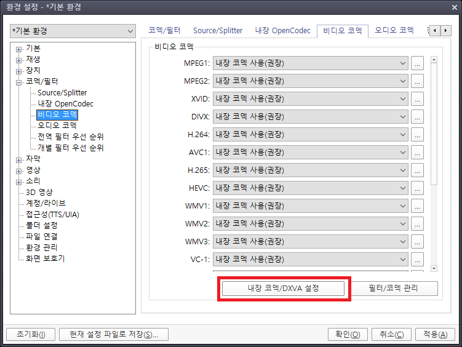Screen dimensions: 462x347
Task: Click the ellipsis button next to VC-1
Action: 418,260
